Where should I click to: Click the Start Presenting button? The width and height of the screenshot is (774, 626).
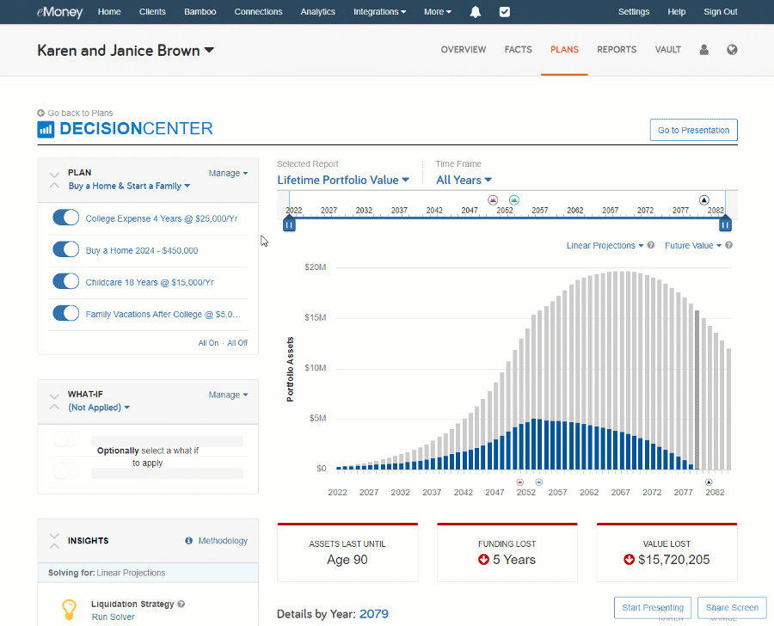pyautogui.click(x=653, y=608)
